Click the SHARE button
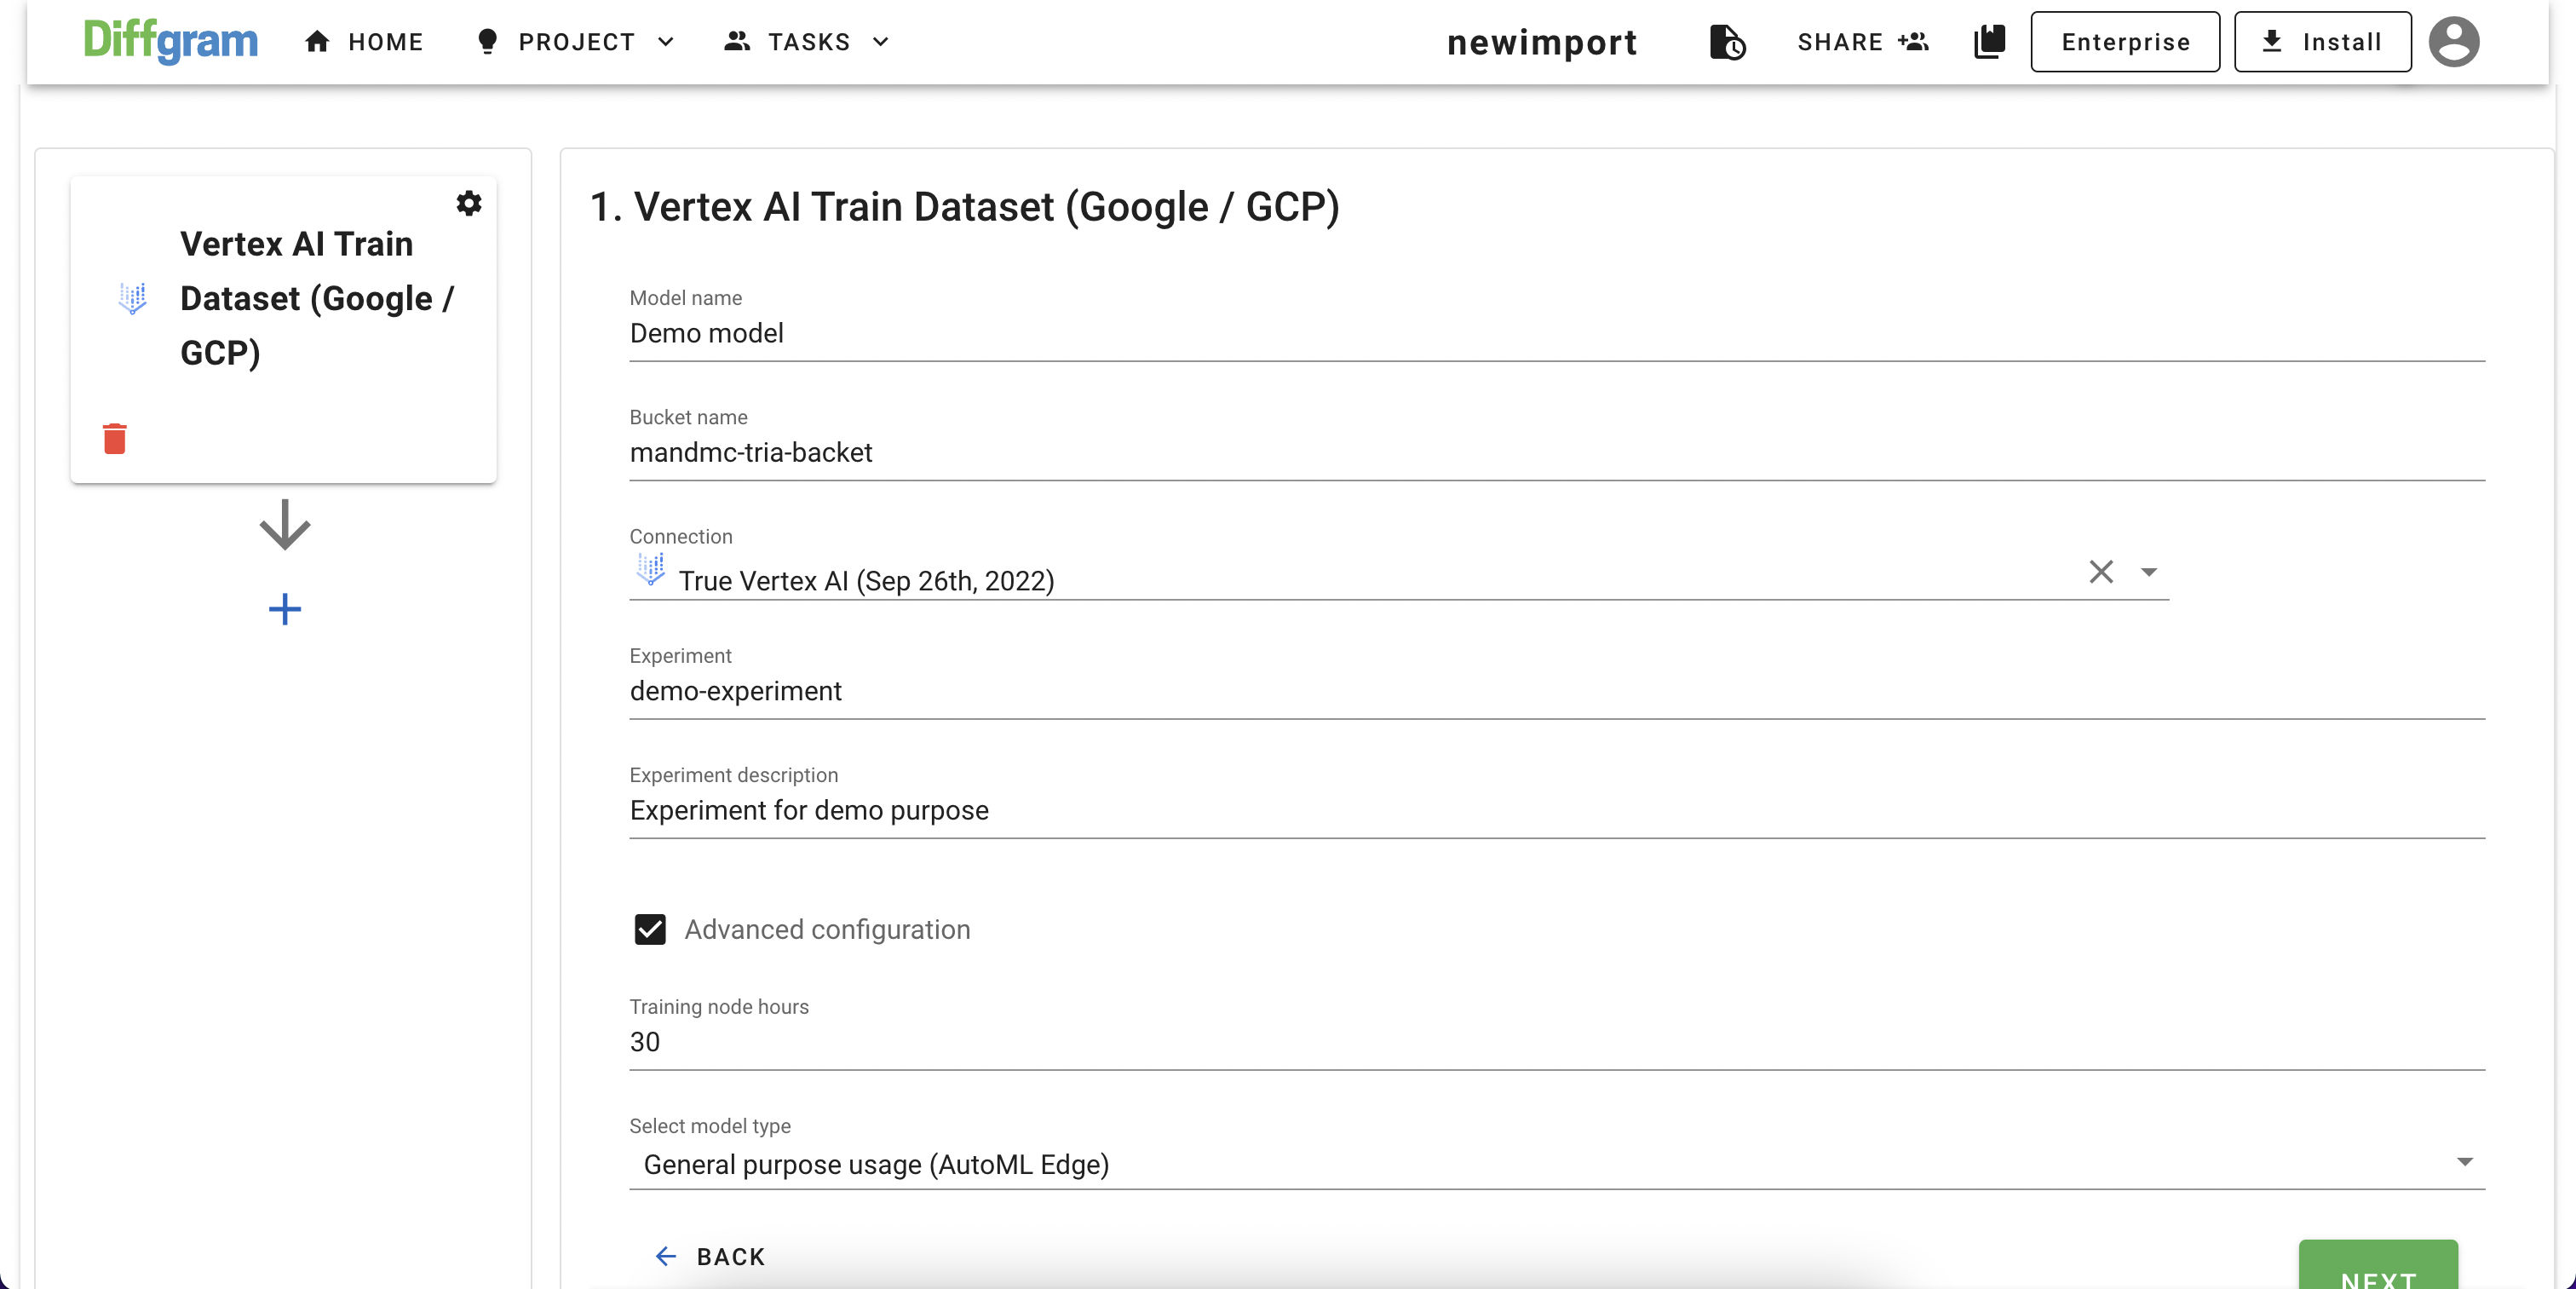The width and height of the screenshot is (2576, 1289). (x=1862, y=42)
